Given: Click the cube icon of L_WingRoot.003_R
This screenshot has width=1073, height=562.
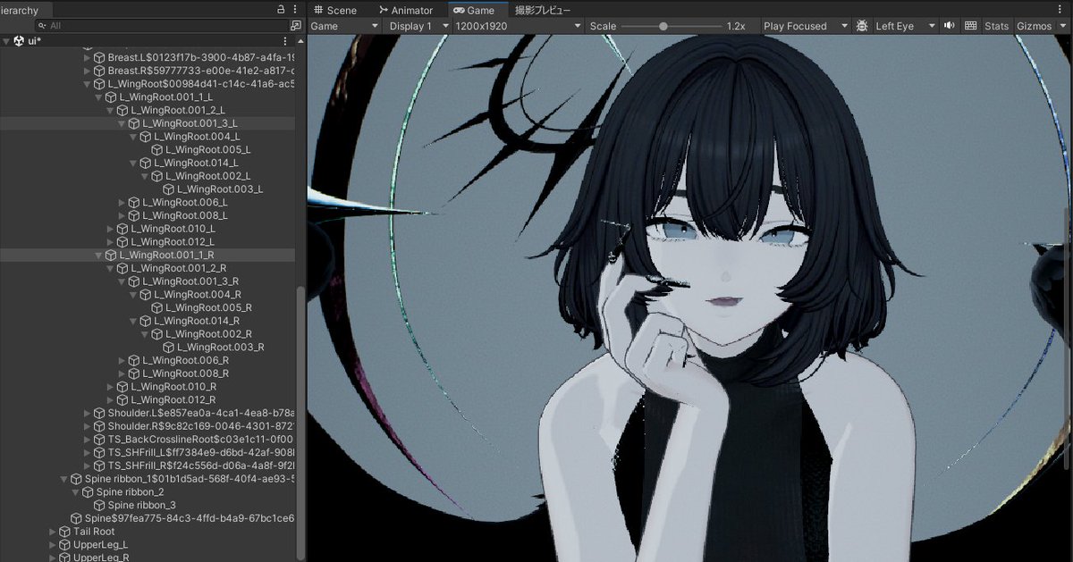Looking at the screenshot, I should [x=169, y=347].
